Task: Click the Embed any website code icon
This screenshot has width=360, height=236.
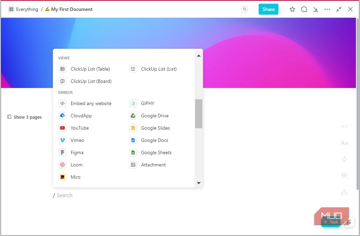Action: pyautogui.click(x=62, y=103)
